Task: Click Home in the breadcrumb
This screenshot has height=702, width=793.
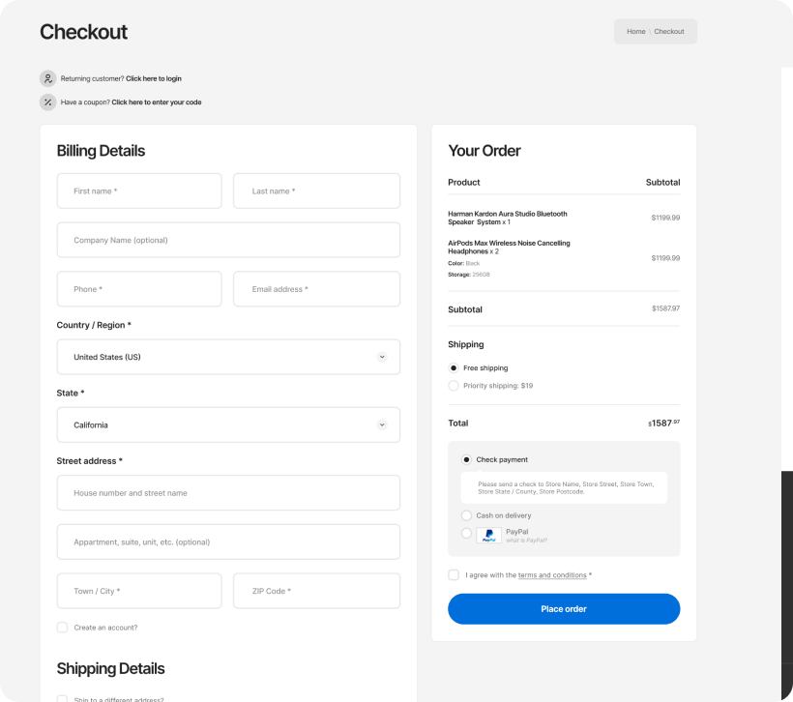Action: [635, 31]
